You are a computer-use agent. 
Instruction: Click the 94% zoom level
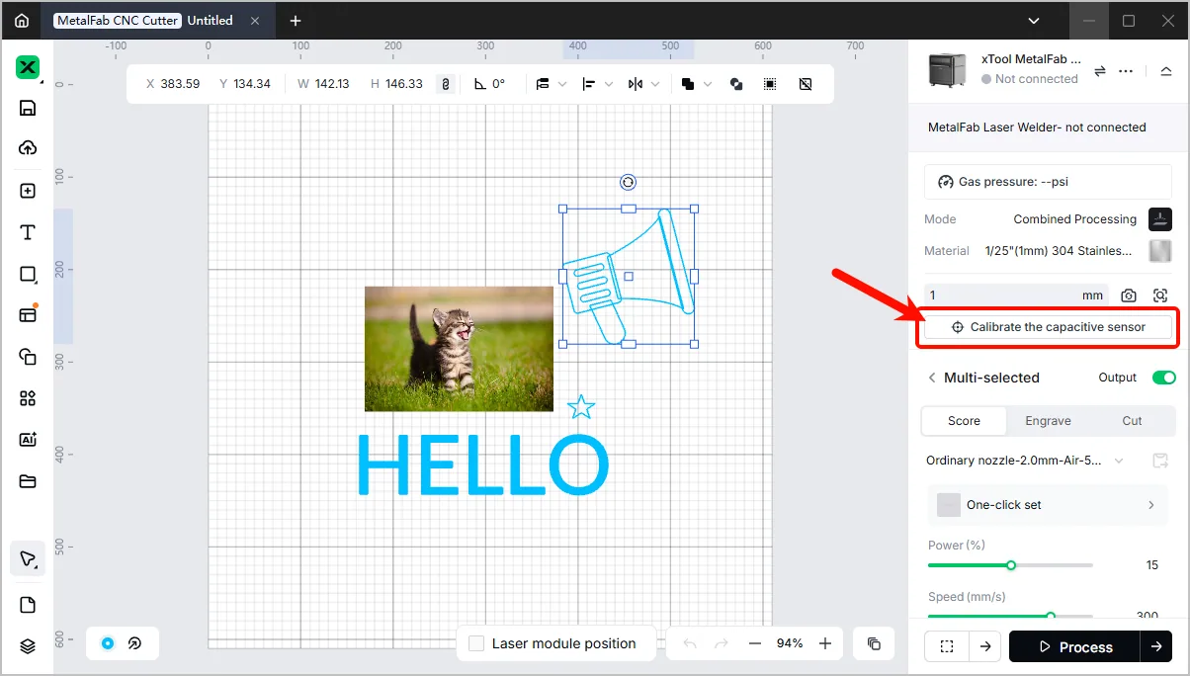(x=790, y=643)
